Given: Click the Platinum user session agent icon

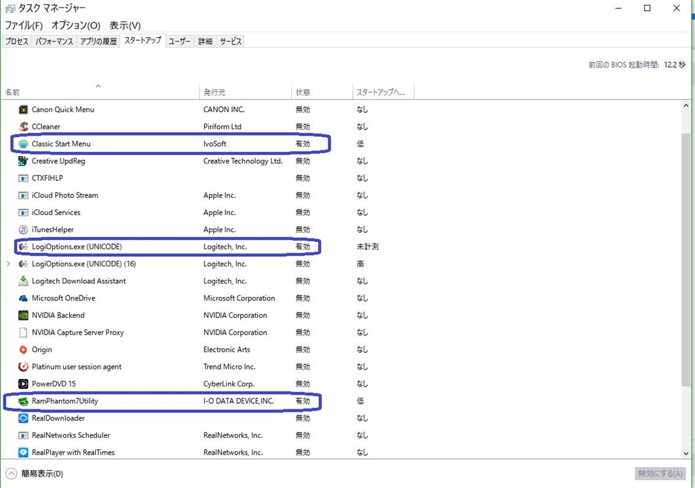Looking at the screenshot, I should [x=24, y=367].
